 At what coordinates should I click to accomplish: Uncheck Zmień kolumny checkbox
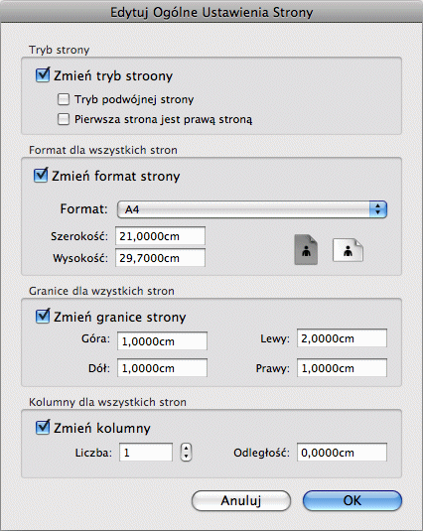coord(43,428)
